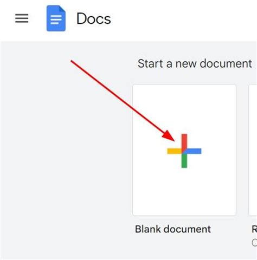This screenshot has height=260, width=257.
Task: Open the hamburger main menu
Action: tap(22, 18)
